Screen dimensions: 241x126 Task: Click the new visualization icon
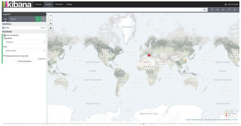(x=212, y=10)
